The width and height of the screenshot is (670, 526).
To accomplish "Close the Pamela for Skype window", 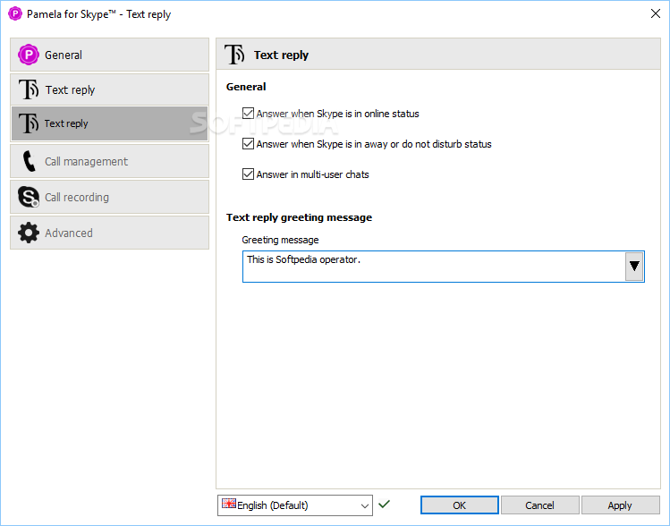I will [656, 13].
